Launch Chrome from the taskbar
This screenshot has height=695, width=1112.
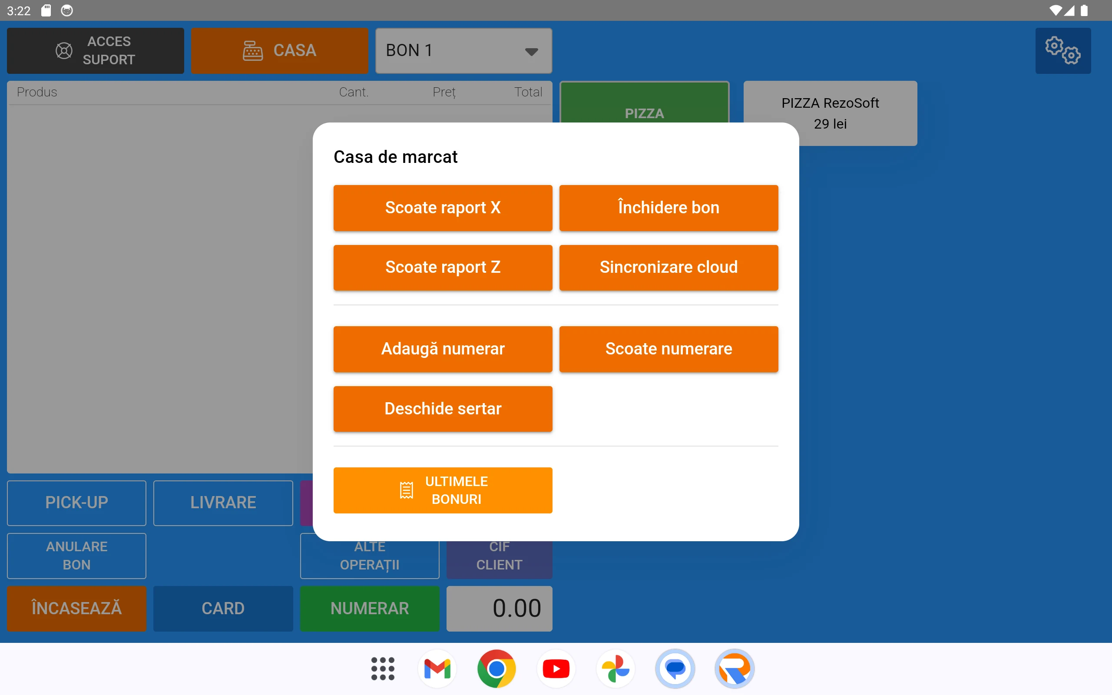[496, 669]
